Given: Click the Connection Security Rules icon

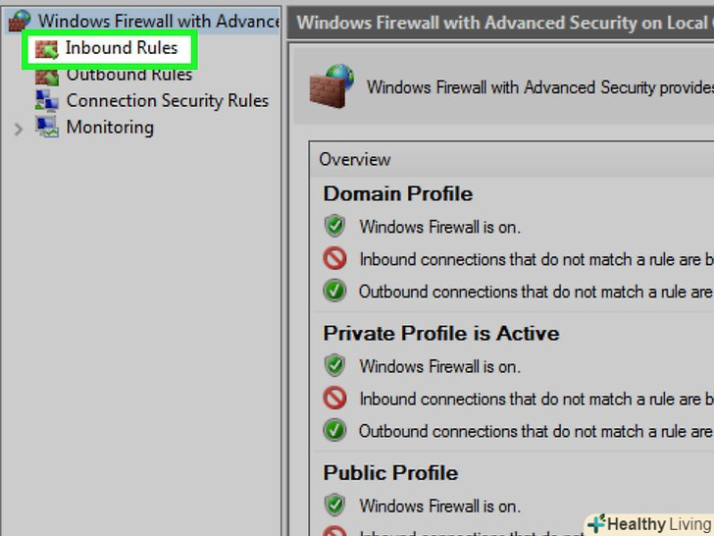Looking at the screenshot, I should [46, 100].
